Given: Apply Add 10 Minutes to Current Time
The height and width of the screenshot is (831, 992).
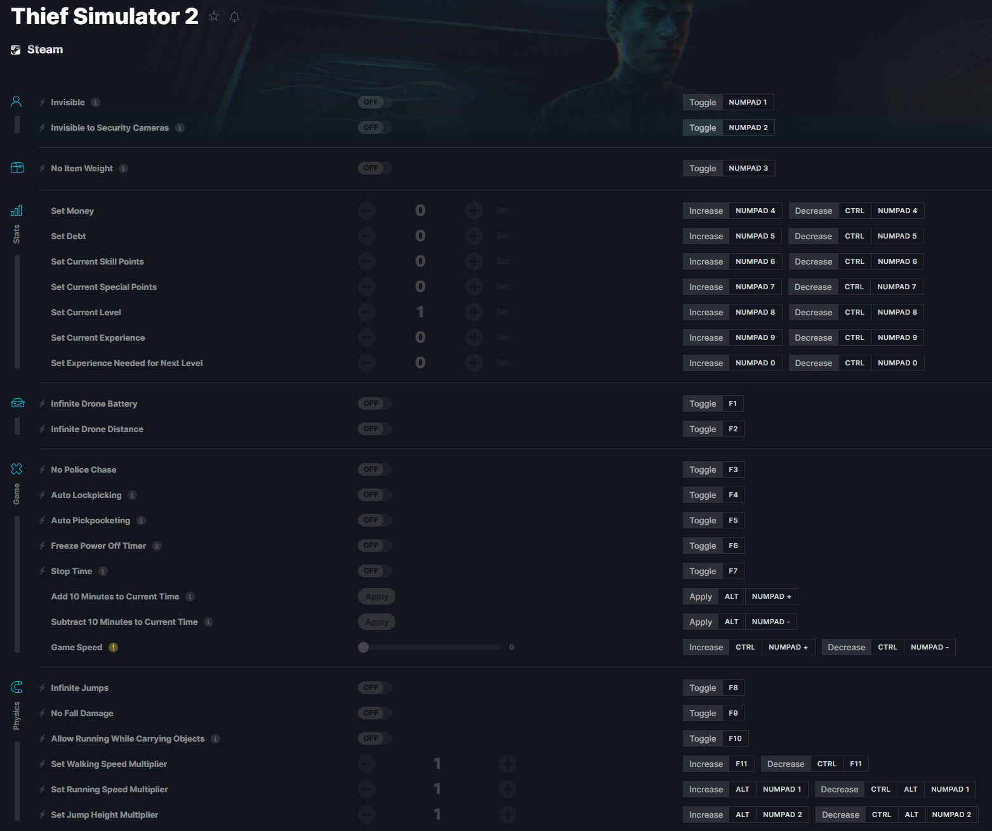Looking at the screenshot, I should (x=376, y=596).
